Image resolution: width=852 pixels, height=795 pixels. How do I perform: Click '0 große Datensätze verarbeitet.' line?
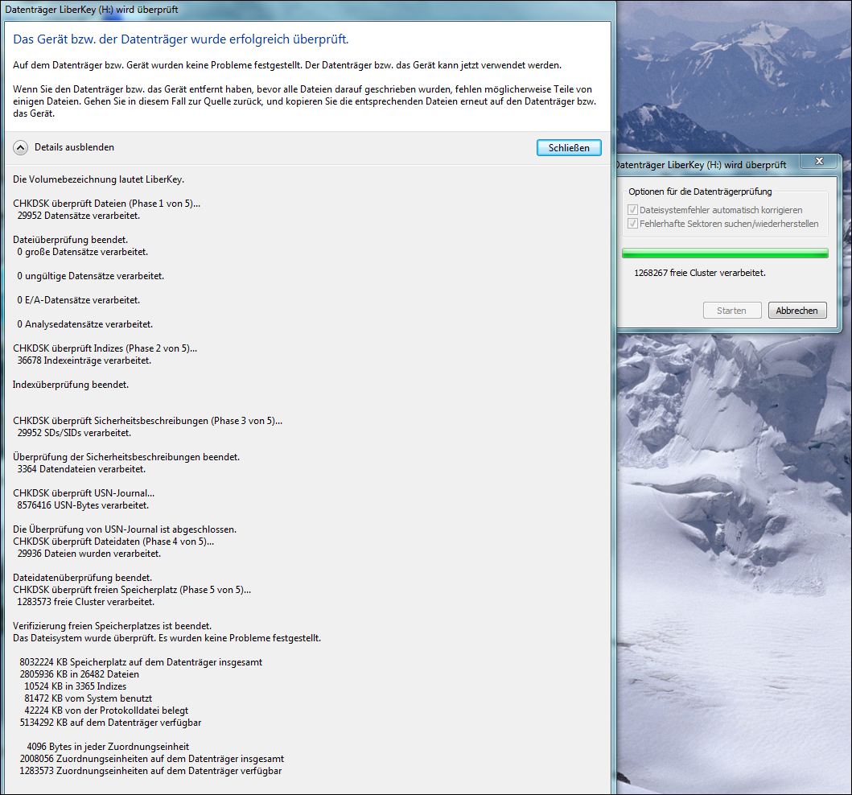(83, 252)
